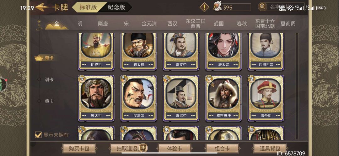Click the golden back arrow icon

(42, 8)
